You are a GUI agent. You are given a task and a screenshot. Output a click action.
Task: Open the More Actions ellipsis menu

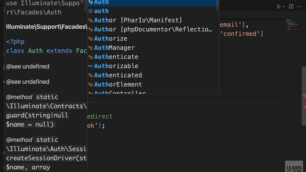tap(299, 6)
